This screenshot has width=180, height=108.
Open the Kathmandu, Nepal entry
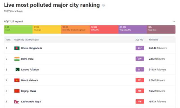pos(31,102)
